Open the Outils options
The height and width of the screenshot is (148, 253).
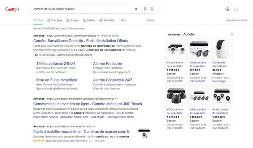click(x=151, y=20)
